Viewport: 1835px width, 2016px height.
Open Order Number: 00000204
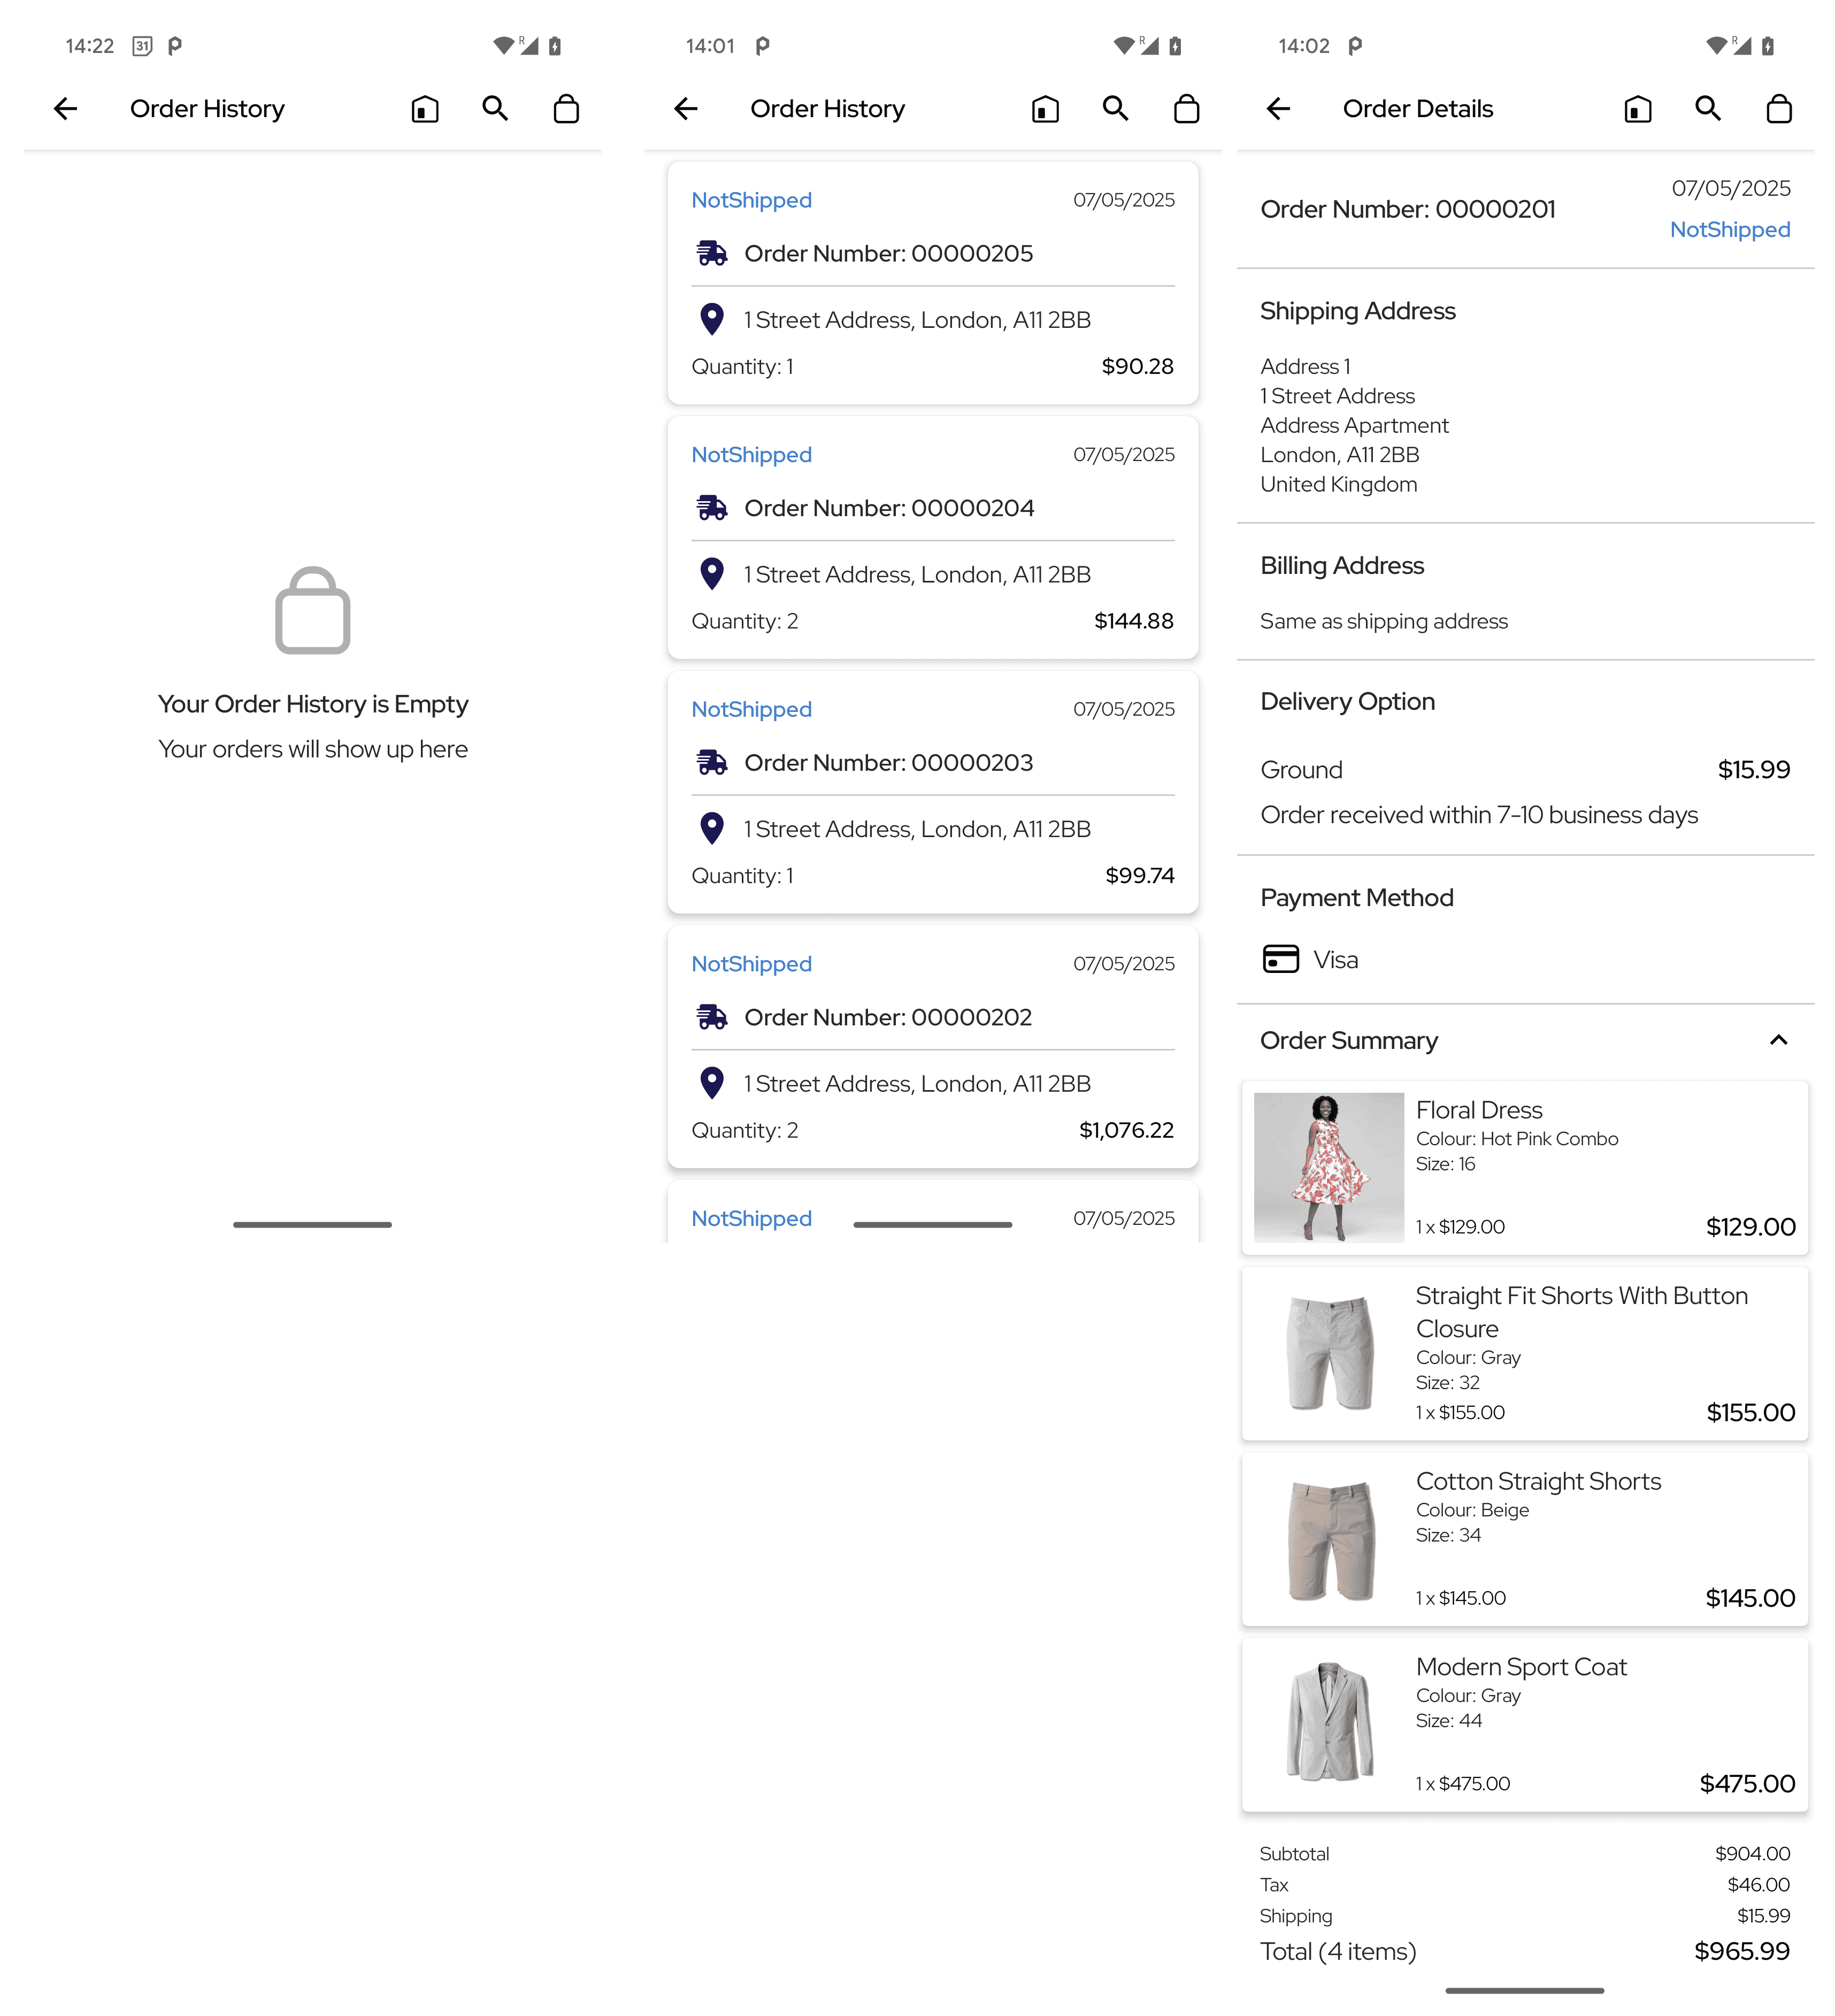[x=890, y=508]
